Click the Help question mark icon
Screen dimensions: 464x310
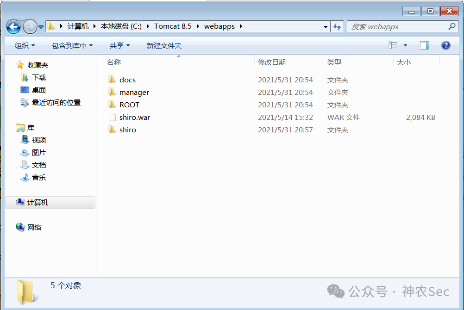pos(445,45)
